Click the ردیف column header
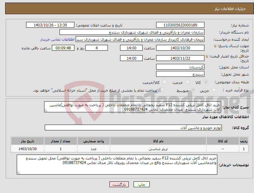 click(x=244, y=141)
